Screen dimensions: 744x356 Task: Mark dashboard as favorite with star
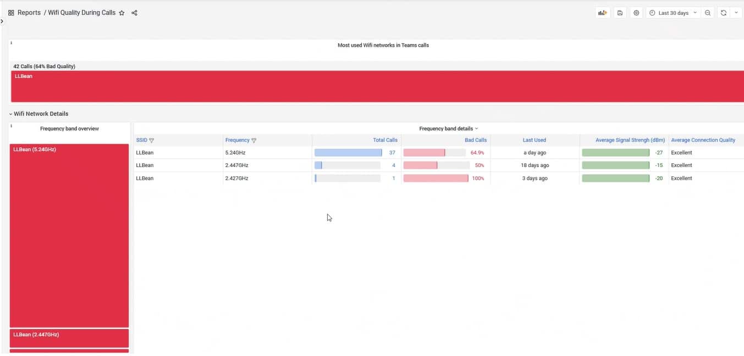122,13
